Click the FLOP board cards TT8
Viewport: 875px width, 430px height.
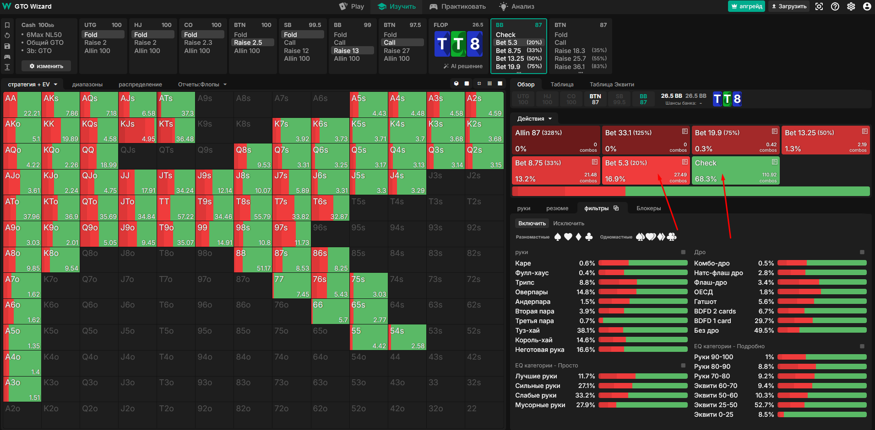pos(458,44)
